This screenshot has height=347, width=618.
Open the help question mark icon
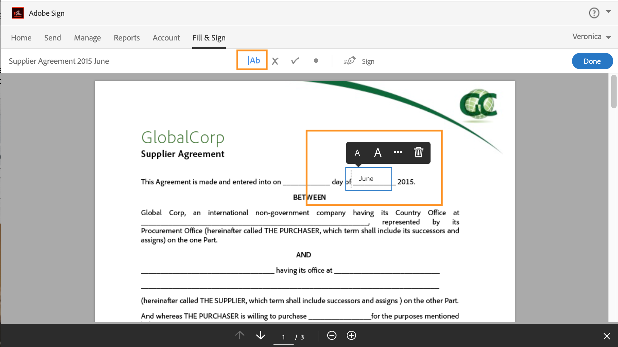coord(594,13)
